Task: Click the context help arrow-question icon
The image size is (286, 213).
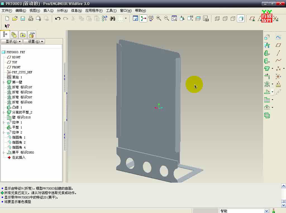Action: point(7,26)
